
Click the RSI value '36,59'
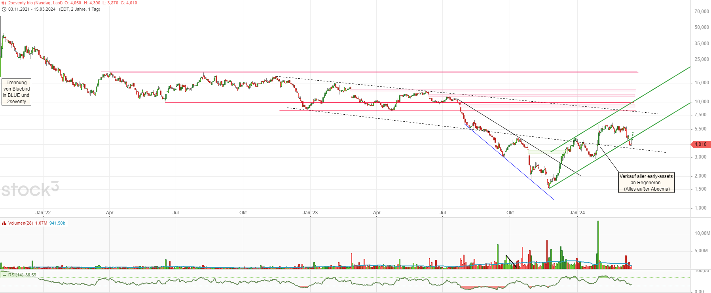(x=31, y=275)
